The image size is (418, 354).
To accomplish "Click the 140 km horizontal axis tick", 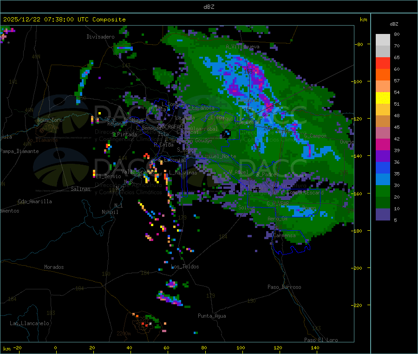I will (x=315, y=347).
